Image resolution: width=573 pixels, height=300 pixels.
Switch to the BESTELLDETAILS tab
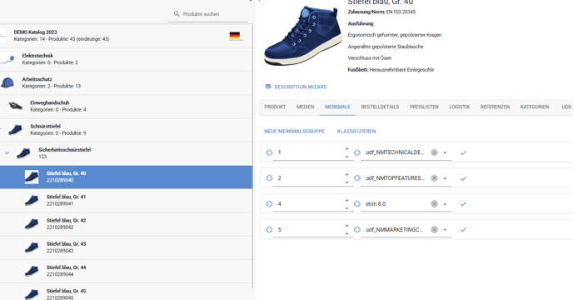pos(380,107)
